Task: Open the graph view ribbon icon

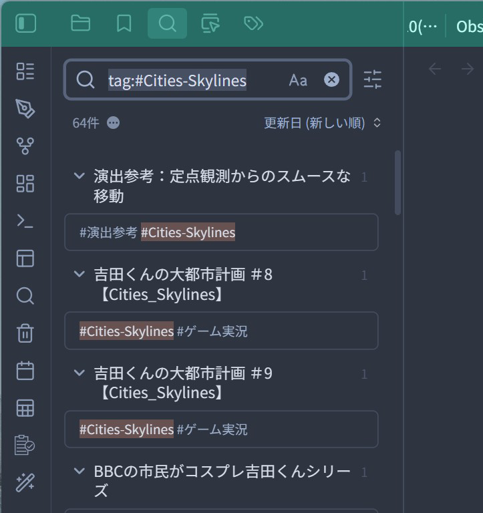Action: pyautogui.click(x=25, y=146)
